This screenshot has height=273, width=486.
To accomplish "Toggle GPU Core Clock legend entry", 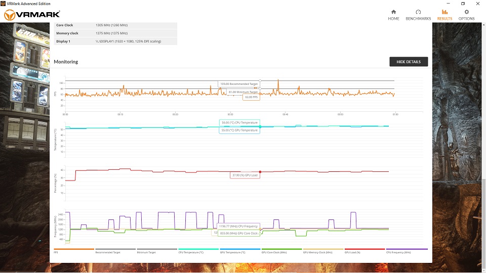I will click(281, 251).
